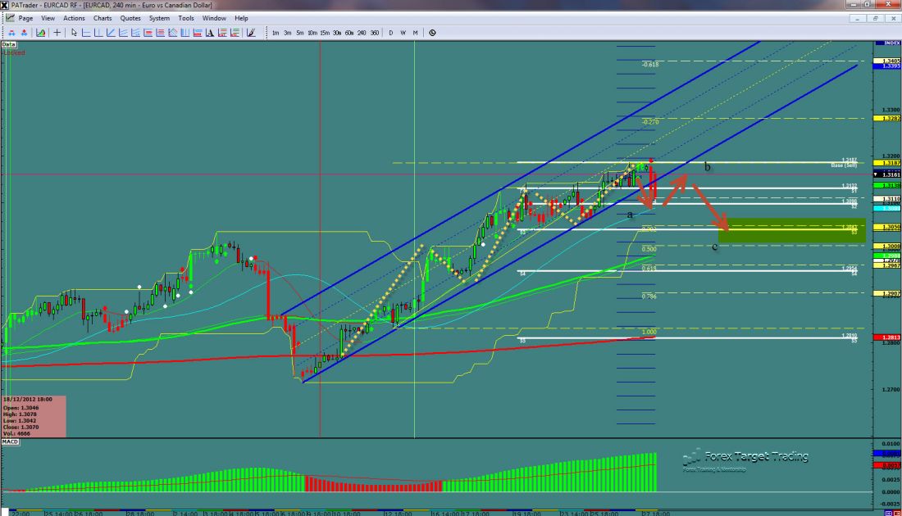This screenshot has height=516, width=902.
Task: Expand the Actions menu
Action: (x=74, y=17)
